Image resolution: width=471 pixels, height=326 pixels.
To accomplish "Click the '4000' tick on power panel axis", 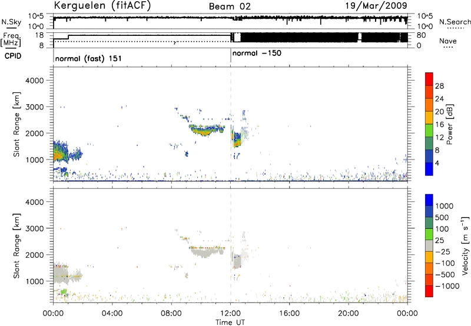I will [34, 81].
